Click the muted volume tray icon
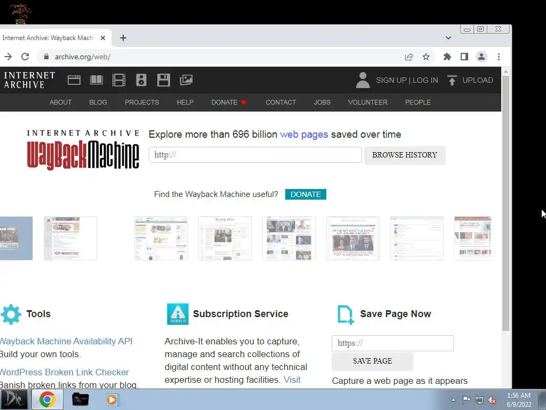 coord(492,400)
